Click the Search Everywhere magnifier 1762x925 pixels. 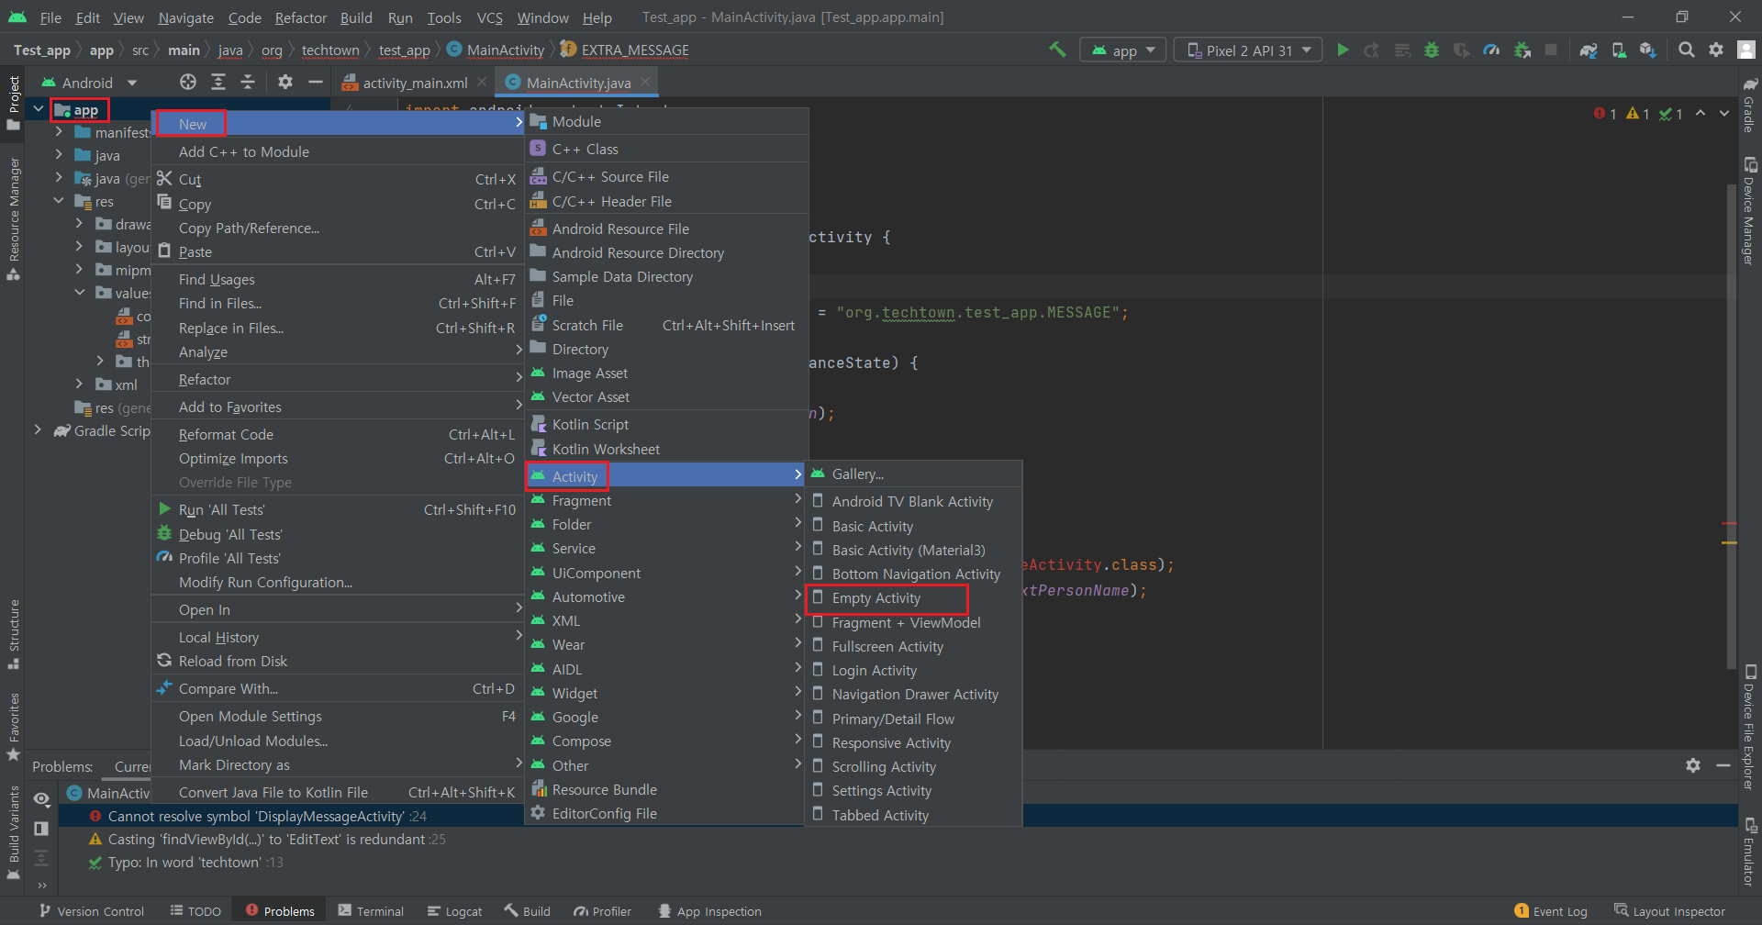[1686, 50]
